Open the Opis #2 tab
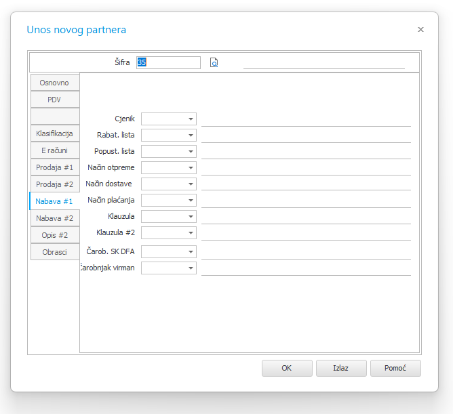 (55, 235)
